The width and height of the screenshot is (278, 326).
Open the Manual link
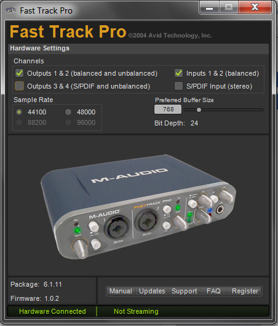(x=121, y=291)
